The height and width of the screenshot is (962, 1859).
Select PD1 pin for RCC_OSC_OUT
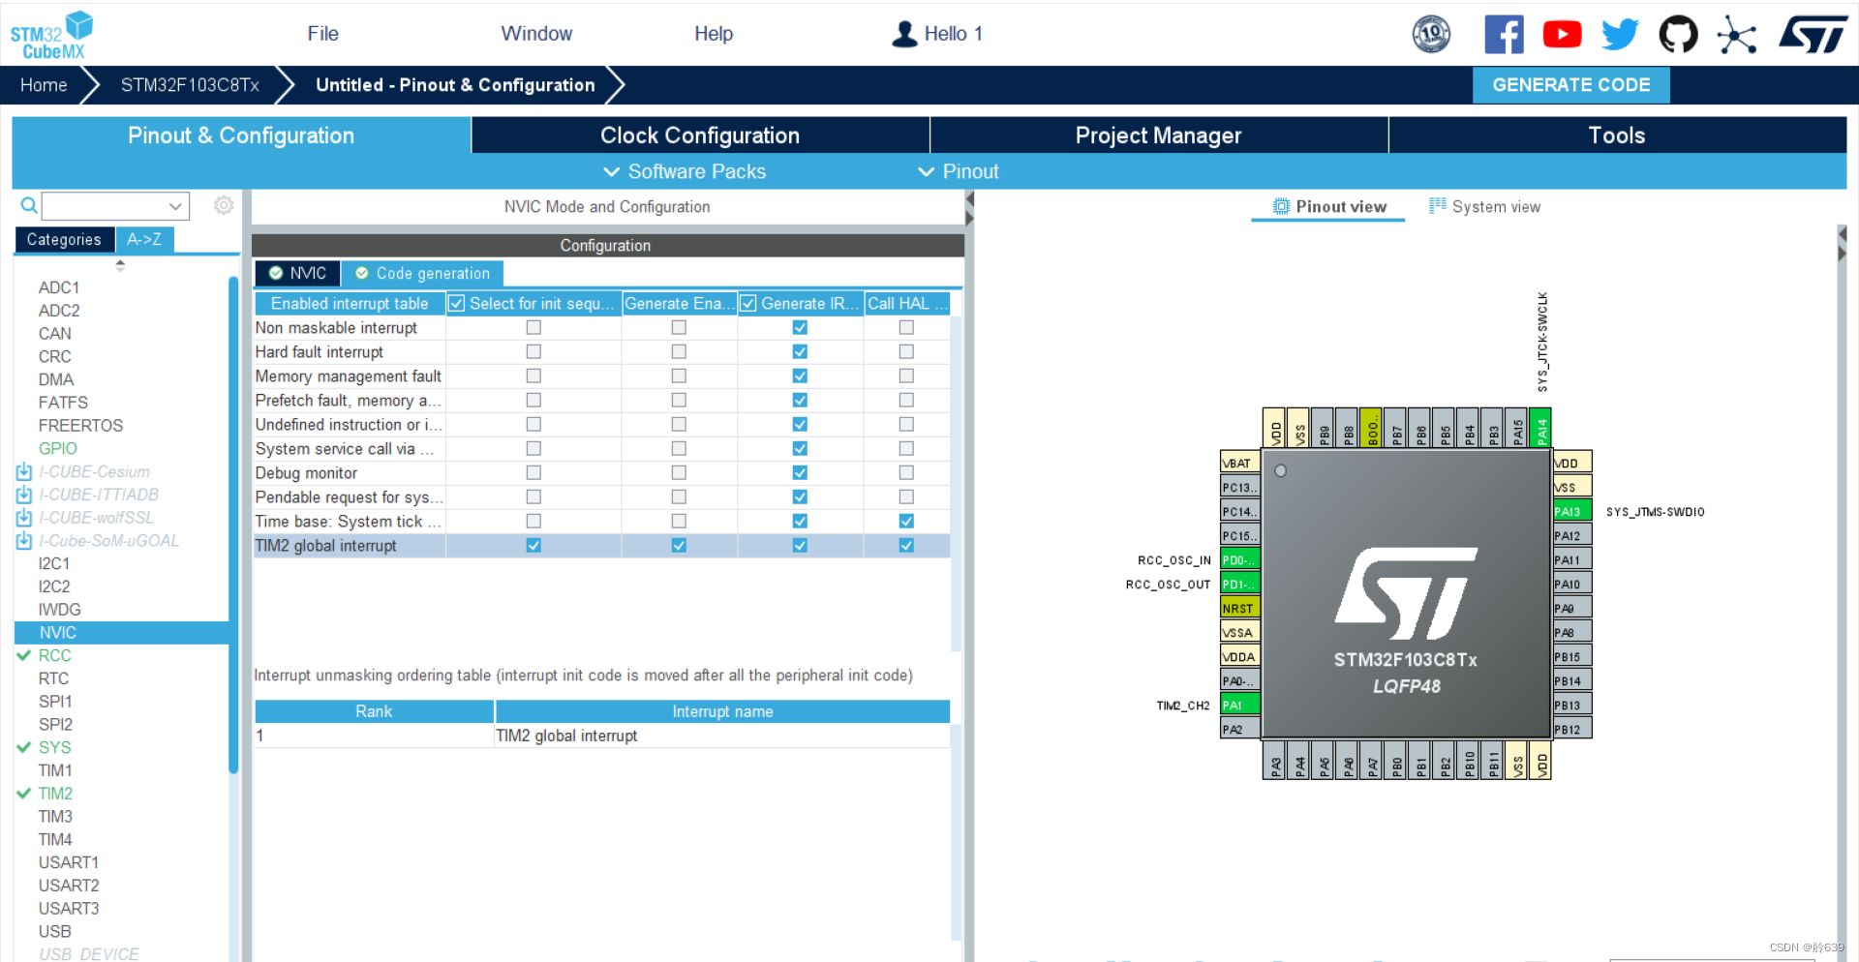tap(1240, 584)
